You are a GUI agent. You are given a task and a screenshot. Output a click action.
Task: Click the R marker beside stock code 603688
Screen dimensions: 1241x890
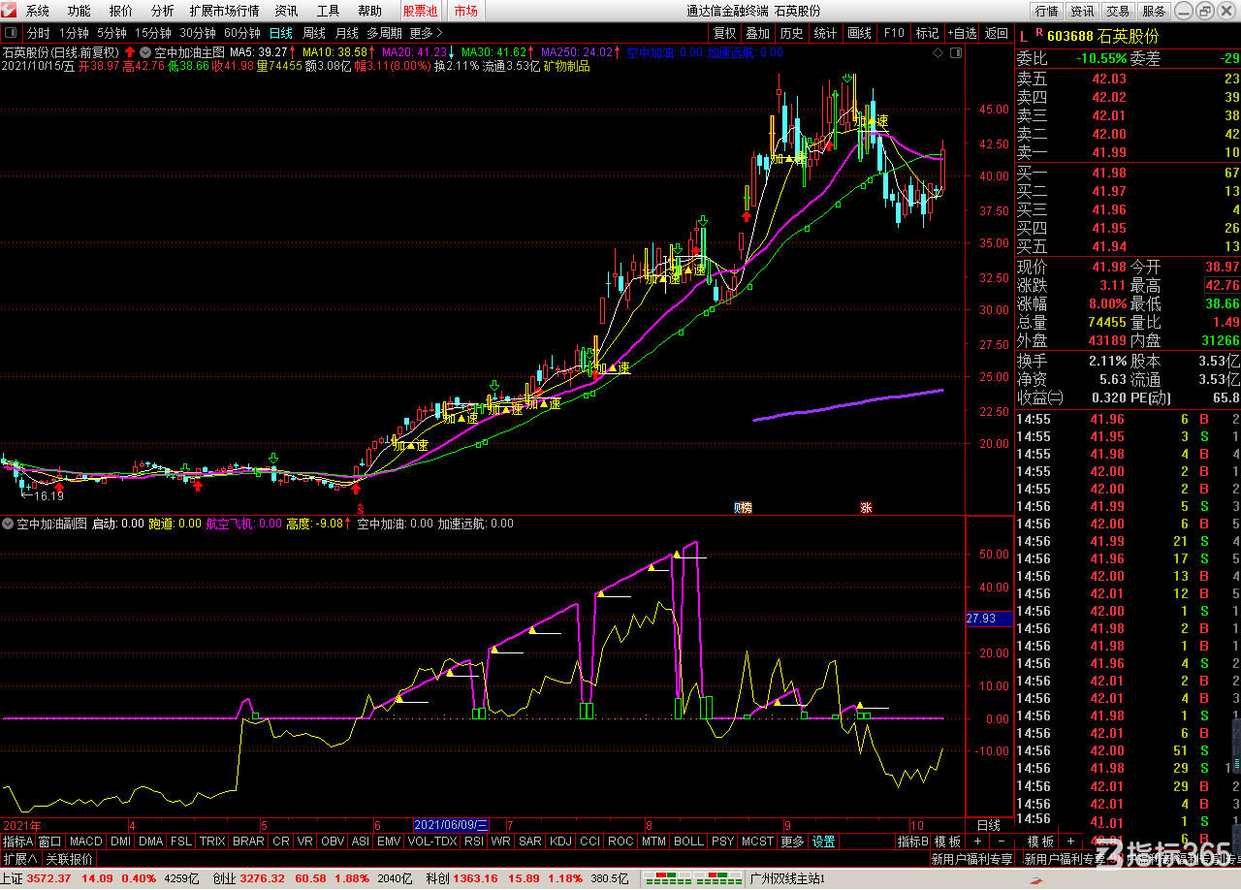click(x=1039, y=33)
